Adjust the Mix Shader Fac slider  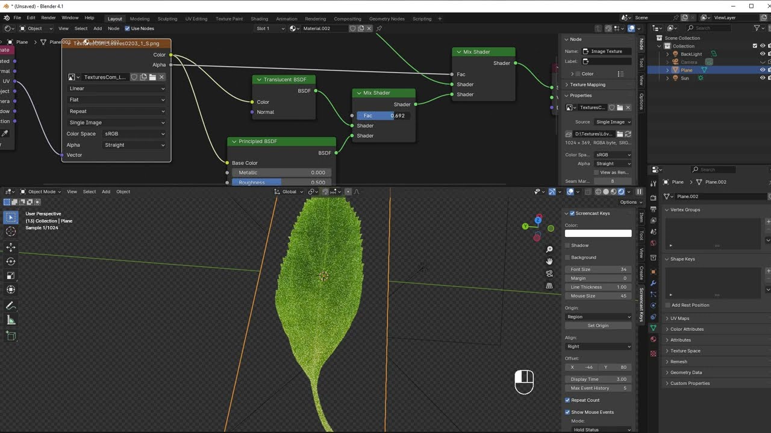point(384,115)
